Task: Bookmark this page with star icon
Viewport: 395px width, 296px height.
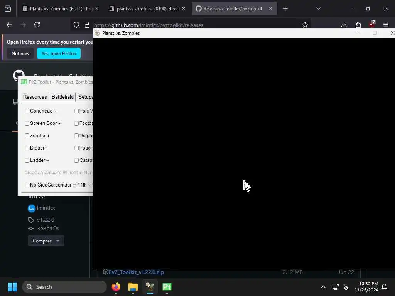Action: pyautogui.click(x=305, y=25)
